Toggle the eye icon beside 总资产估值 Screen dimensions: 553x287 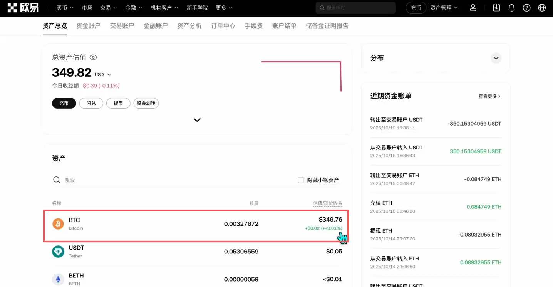point(93,57)
